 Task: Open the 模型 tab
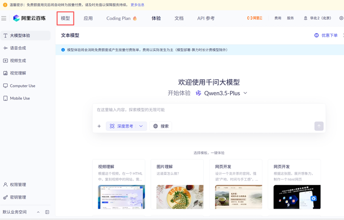[x=65, y=18]
